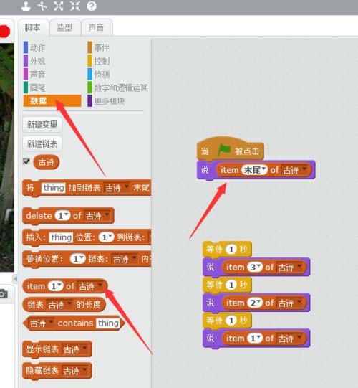Open the index dropdown in the delete block
The height and width of the screenshot is (388, 358).
tap(62, 216)
